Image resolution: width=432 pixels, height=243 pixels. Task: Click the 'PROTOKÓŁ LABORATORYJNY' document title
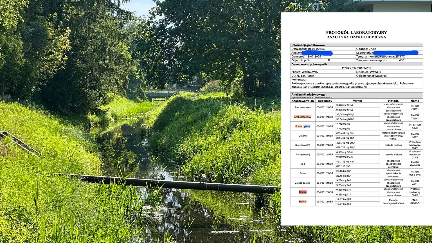[x=356, y=32]
